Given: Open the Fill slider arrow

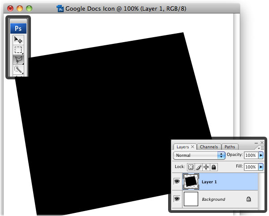Looking at the screenshot, I should [261, 167].
